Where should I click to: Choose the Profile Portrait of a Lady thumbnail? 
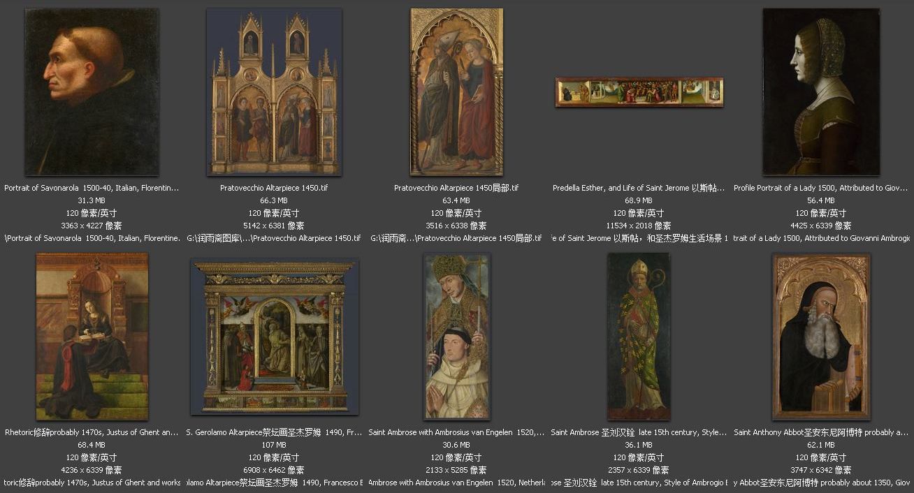(x=821, y=92)
